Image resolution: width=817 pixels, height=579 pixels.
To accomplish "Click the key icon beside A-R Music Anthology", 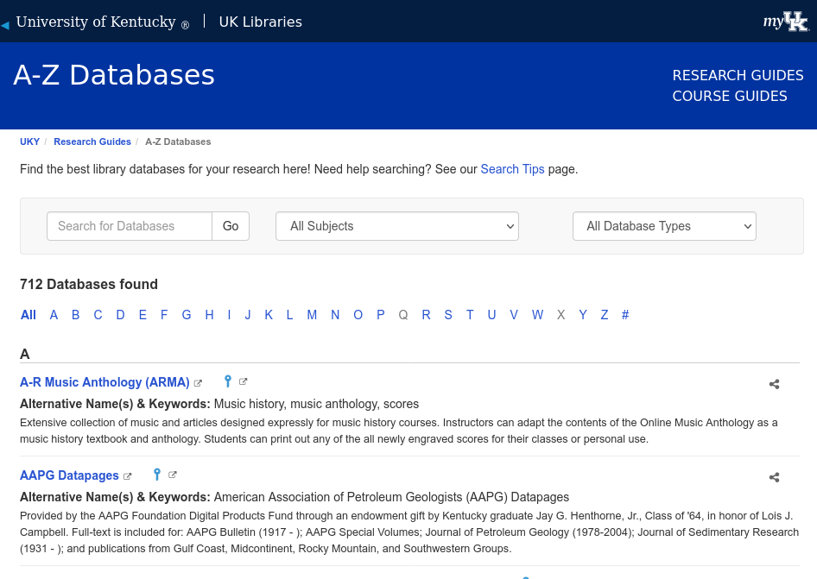I will 228,381.
